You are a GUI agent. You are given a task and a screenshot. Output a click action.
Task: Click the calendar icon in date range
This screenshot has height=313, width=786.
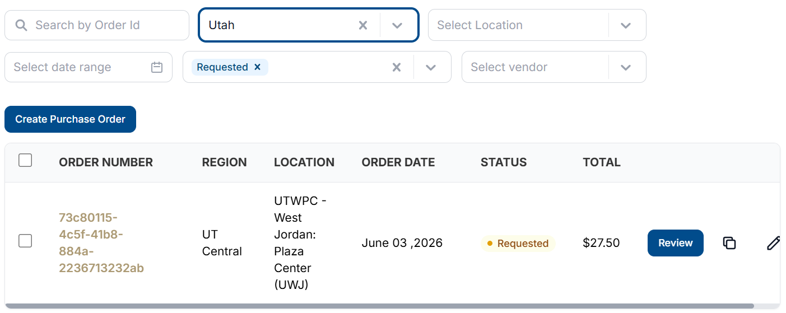click(x=157, y=67)
